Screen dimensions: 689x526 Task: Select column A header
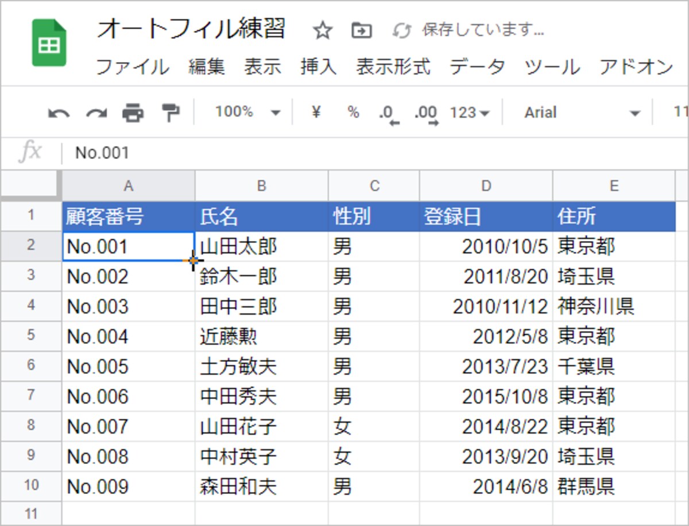click(x=128, y=185)
